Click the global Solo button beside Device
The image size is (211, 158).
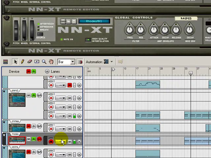pos(34,71)
